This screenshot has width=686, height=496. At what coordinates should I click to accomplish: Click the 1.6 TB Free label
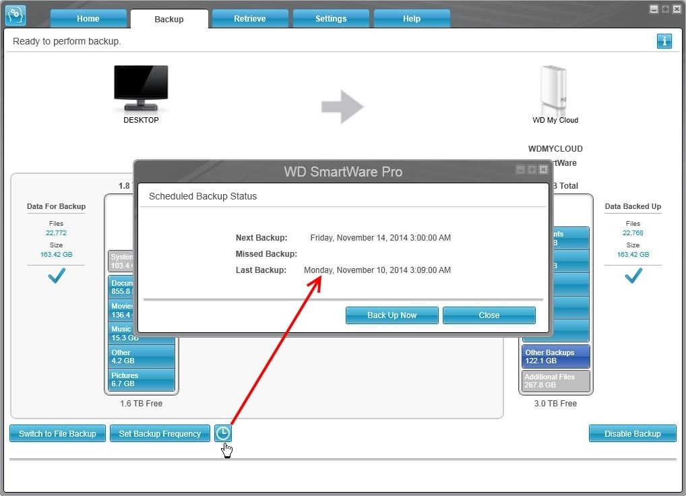click(x=141, y=403)
